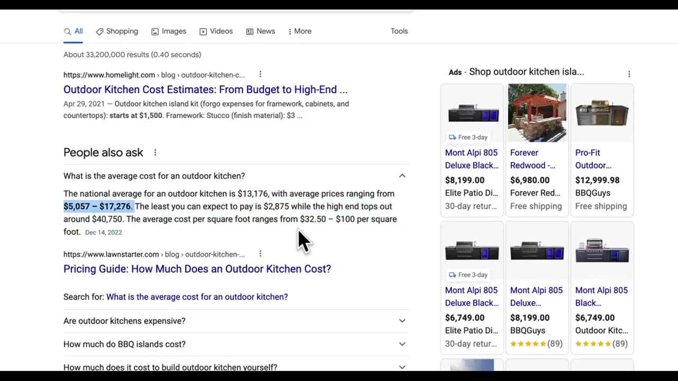The image size is (678, 381).
Task: Click the Free 3-day label on $8,199.00 Mont Alpi
Action: coord(468,137)
